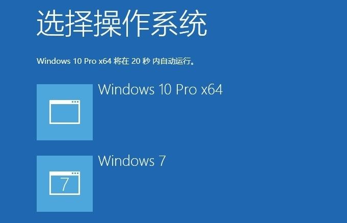Click the title bar strip of Windows 10 glyph
347x223 pixels.
(x=65, y=102)
